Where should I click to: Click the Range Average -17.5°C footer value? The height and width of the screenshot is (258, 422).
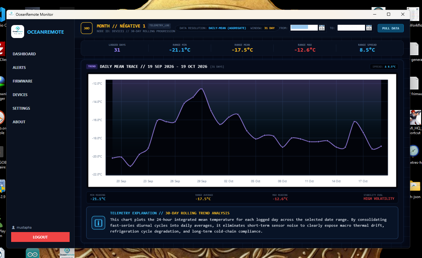pyautogui.click(x=203, y=199)
